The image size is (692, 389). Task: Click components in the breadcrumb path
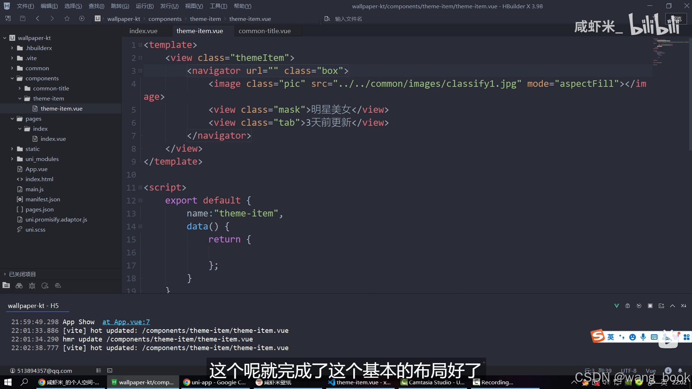point(165,19)
